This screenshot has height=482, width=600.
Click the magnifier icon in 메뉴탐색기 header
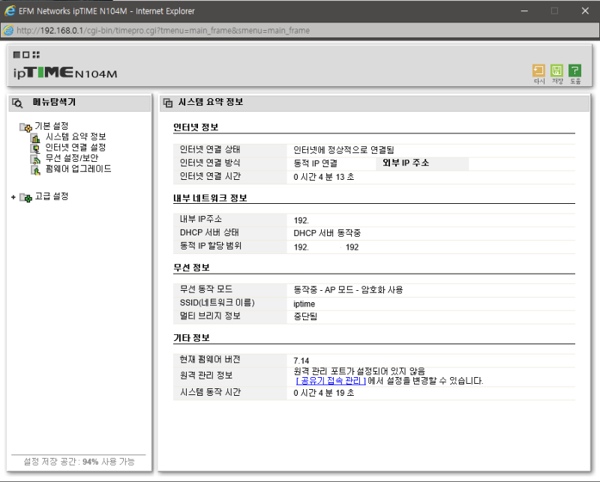point(18,103)
